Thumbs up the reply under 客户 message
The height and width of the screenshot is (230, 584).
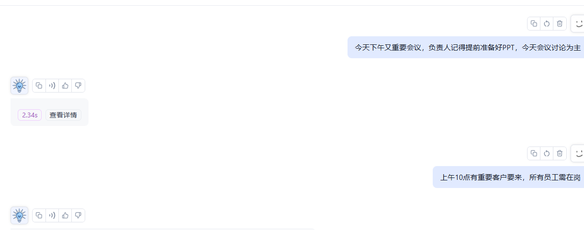pos(65,215)
